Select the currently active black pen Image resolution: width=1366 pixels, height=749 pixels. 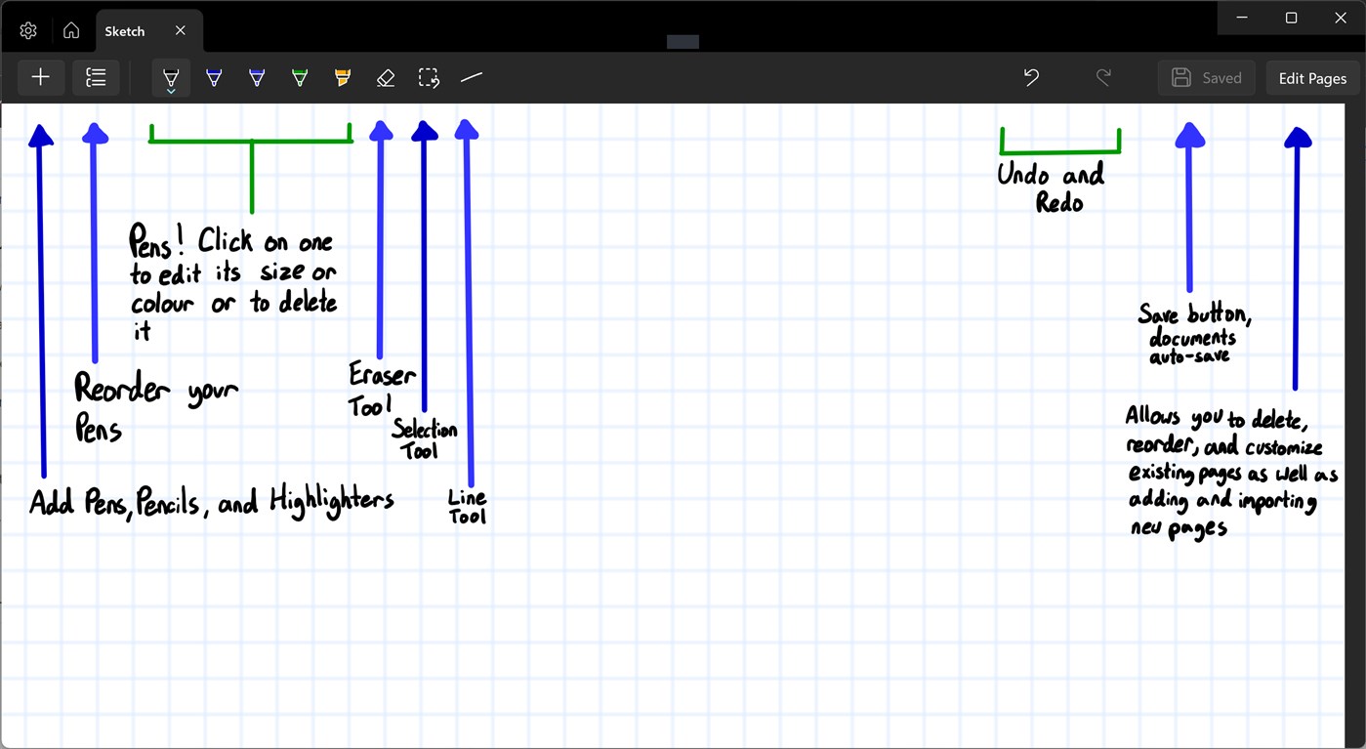pyautogui.click(x=170, y=77)
